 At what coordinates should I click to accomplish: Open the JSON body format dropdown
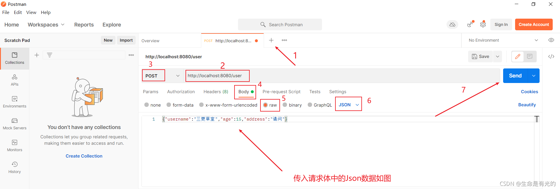[x=349, y=105]
